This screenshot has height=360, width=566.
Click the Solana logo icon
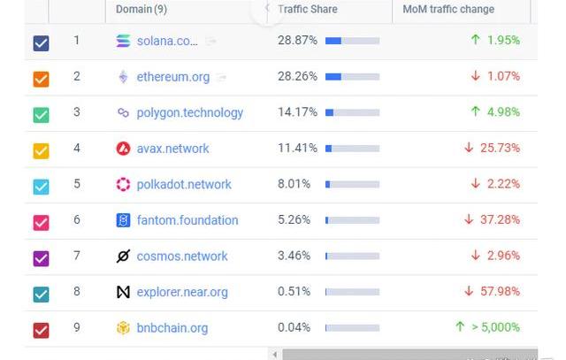click(x=123, y=41)
